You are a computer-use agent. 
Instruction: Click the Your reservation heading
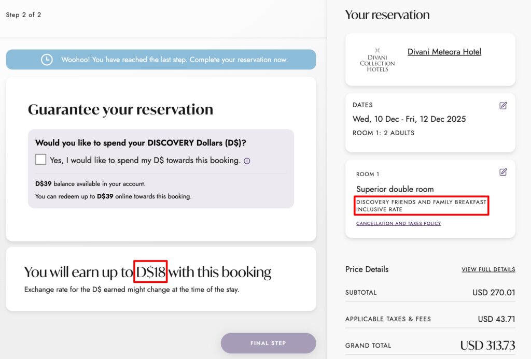click(x=387, y=15)
